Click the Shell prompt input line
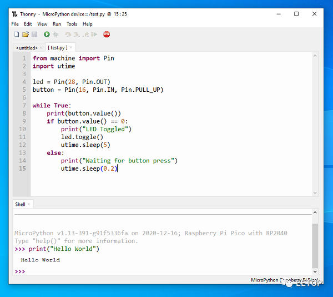This screenshot has height=297, width=333. click(167, 271)
